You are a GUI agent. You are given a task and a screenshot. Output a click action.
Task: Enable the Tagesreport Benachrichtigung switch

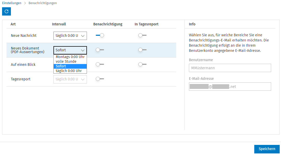click(x=100, y=79)
